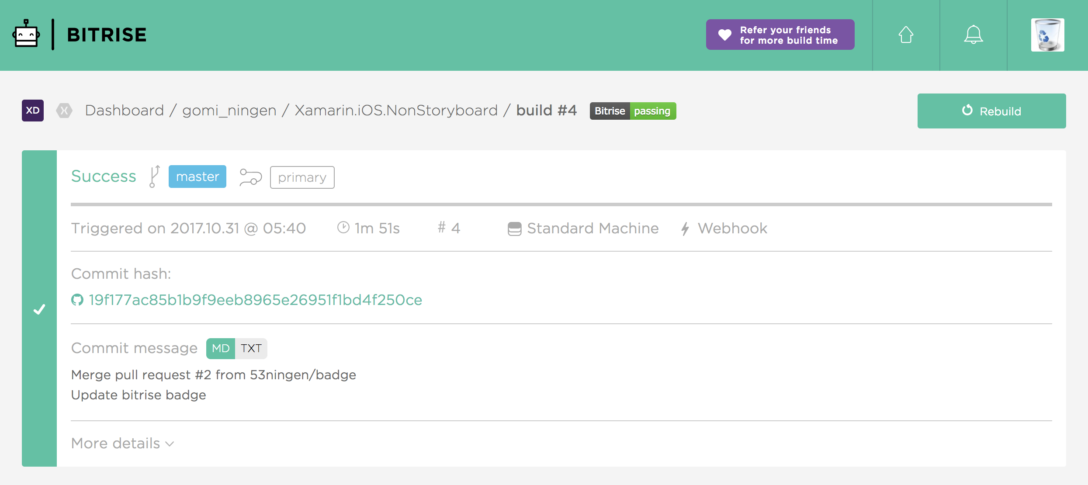1088x485 pixels.
Task: Click the Success status label
Action: coord(104,176)
